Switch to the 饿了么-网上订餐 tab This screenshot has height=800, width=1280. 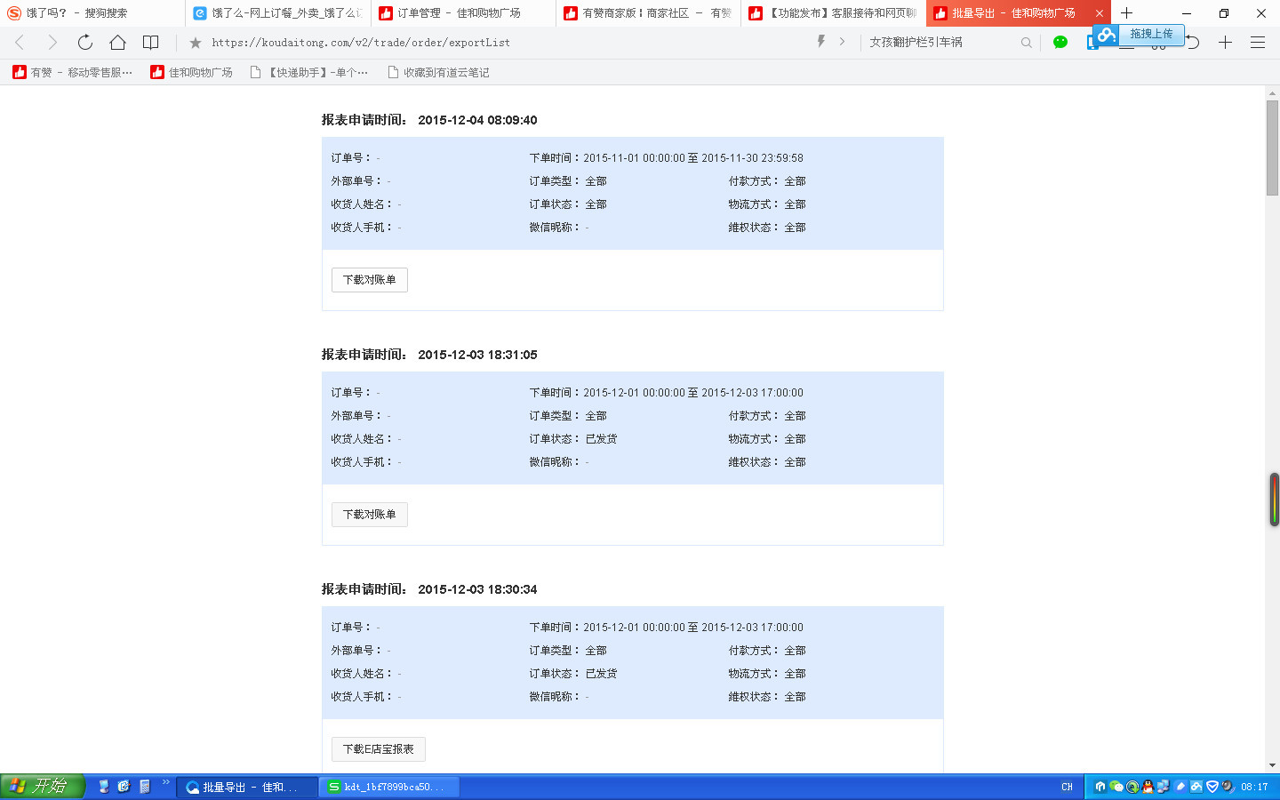(278, 13)
